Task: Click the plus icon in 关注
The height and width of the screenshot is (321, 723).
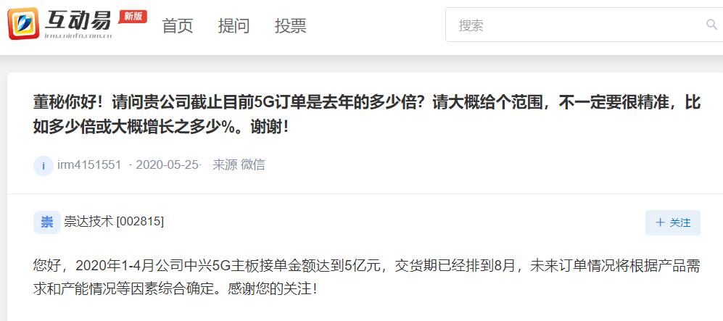Action: (x=661, y=223)
